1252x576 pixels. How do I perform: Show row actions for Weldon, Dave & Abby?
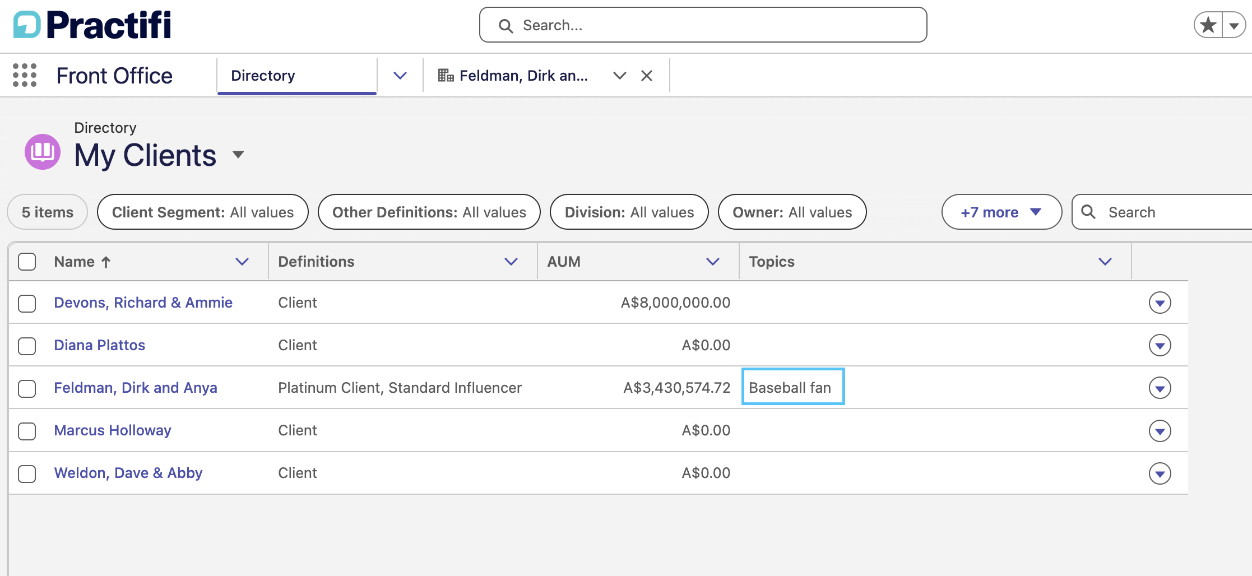1160,473
